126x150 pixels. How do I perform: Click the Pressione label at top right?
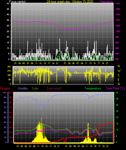point(107,2)
